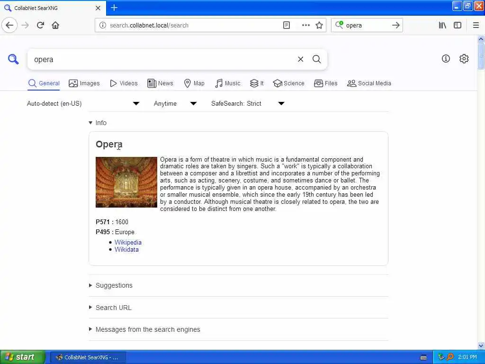
Task: Open the About info icon
Action: [x=446, y=58]
